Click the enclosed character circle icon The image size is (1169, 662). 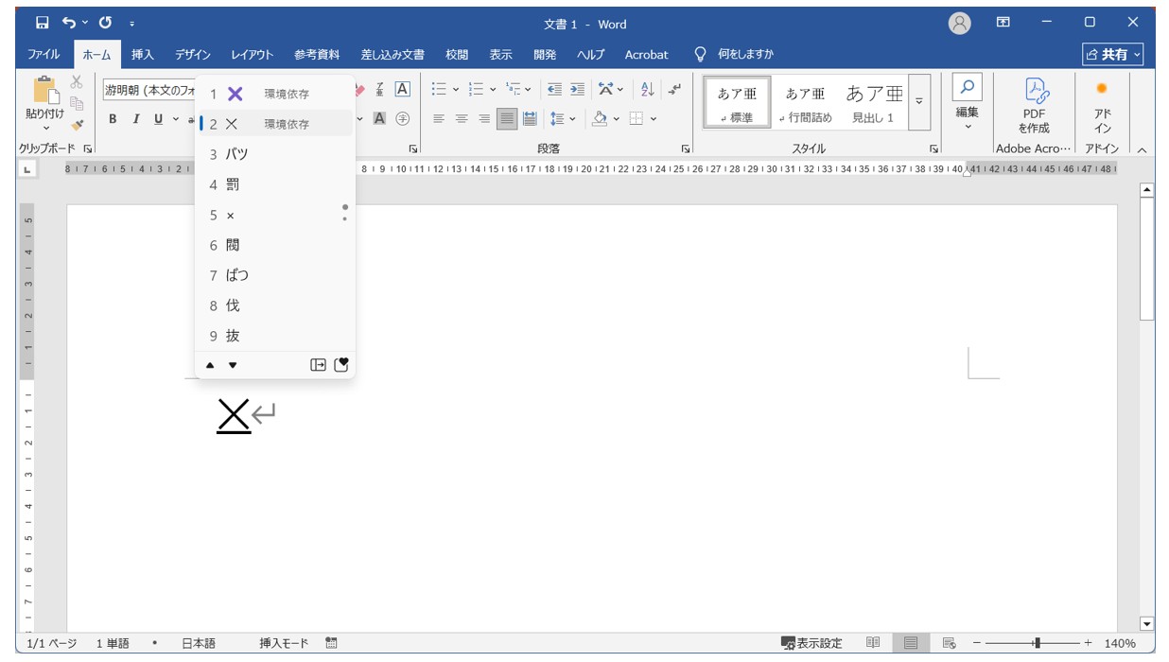tap(402, 118)
